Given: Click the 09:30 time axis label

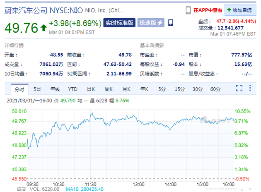Looking at the screenshot, I should pyautogui.click(x=32, y=185).
